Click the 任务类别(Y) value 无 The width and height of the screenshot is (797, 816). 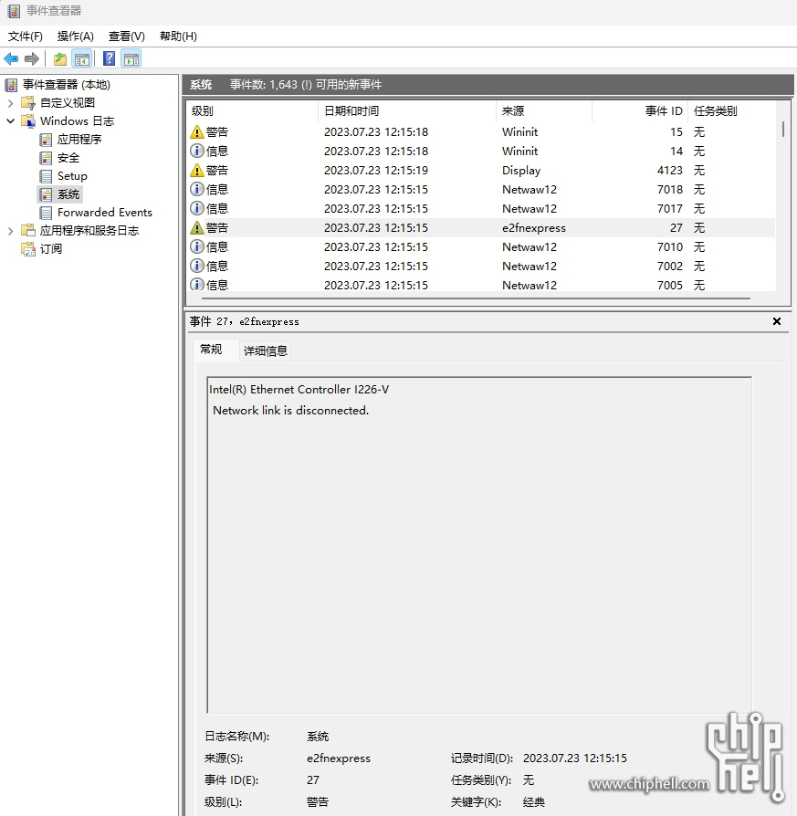pyautogui.click(x=529, y=780)
